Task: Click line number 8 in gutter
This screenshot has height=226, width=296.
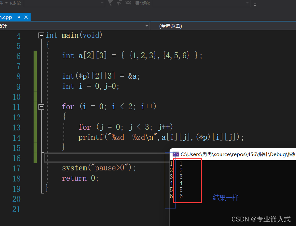Action: tap(18, 76)
